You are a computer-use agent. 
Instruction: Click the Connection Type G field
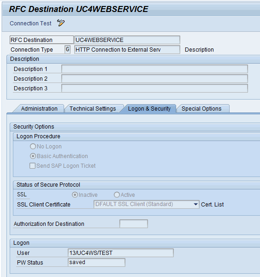pos(67,49)
